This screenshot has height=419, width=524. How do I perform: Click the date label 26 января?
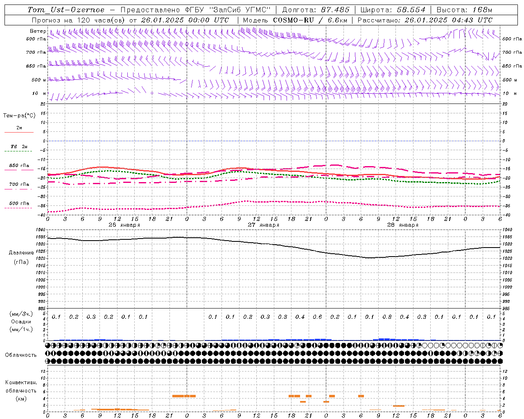click(x=124, y=225)
